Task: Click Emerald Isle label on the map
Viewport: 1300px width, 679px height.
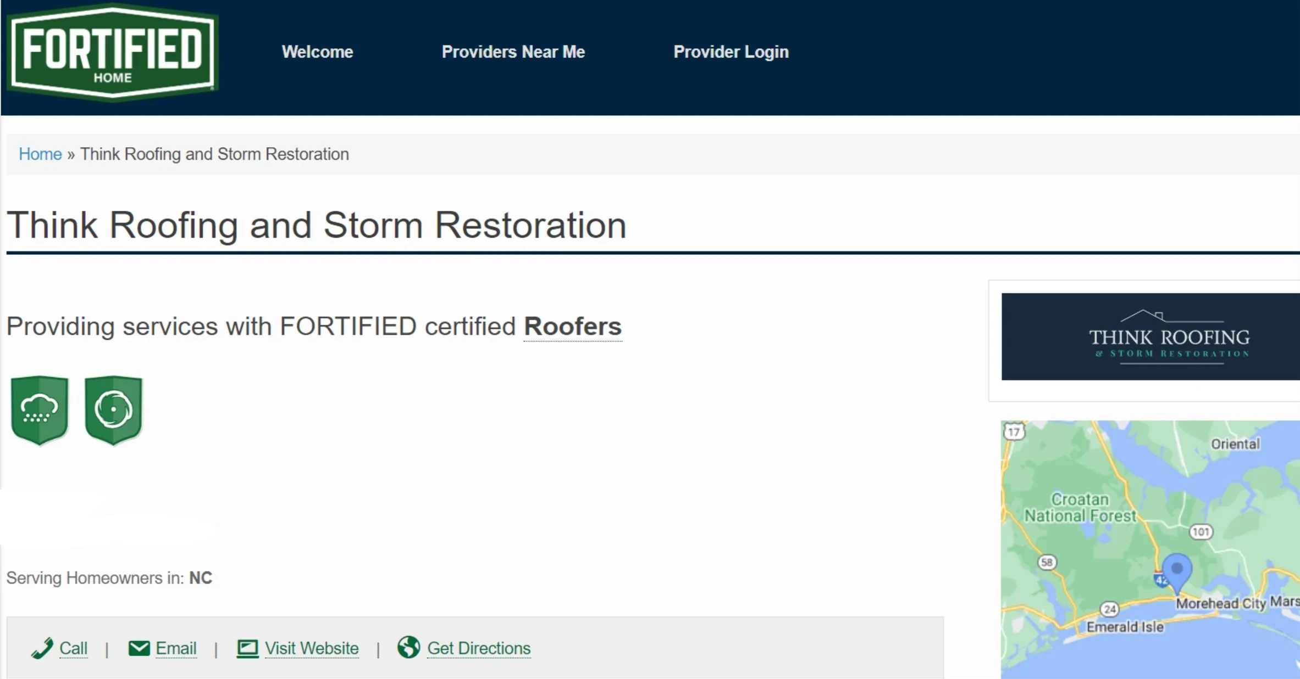Action: 1125,627
